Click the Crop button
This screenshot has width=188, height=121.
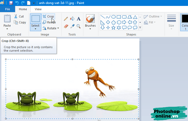point(48,16)
